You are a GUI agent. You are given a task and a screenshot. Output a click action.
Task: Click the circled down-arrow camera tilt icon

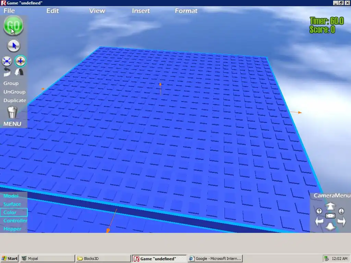point(341,211)
